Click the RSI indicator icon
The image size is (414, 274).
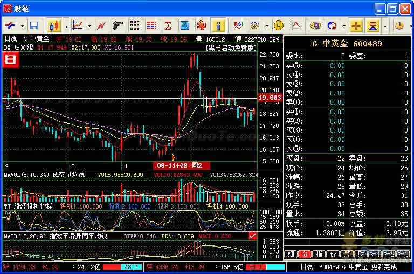coord(237,25)
